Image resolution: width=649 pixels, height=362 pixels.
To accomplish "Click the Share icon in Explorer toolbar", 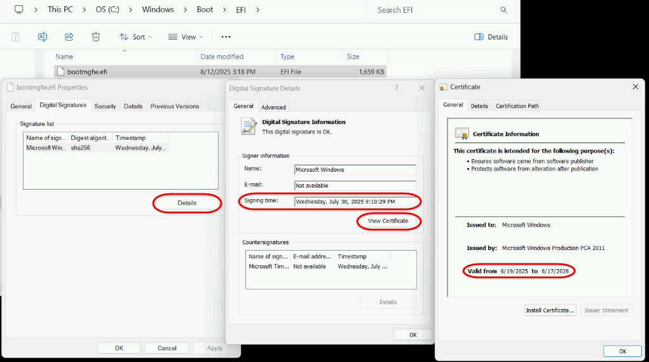I will [x=69, y=37].
